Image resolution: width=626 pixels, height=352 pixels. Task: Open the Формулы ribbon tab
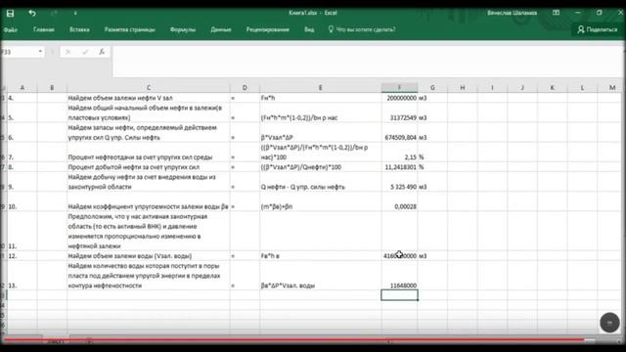click(183, 29)
